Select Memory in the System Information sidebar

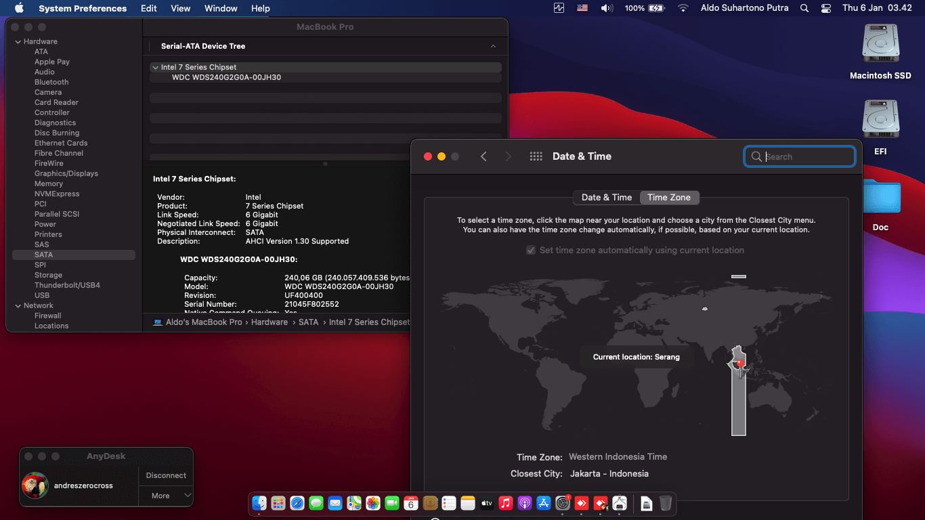(49, 183)
